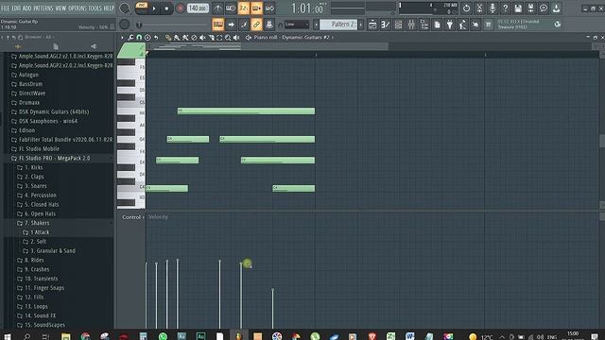Viewport: 605px width, 340px height.
Task: Open the project picker page icon
Action: (437, 25)
